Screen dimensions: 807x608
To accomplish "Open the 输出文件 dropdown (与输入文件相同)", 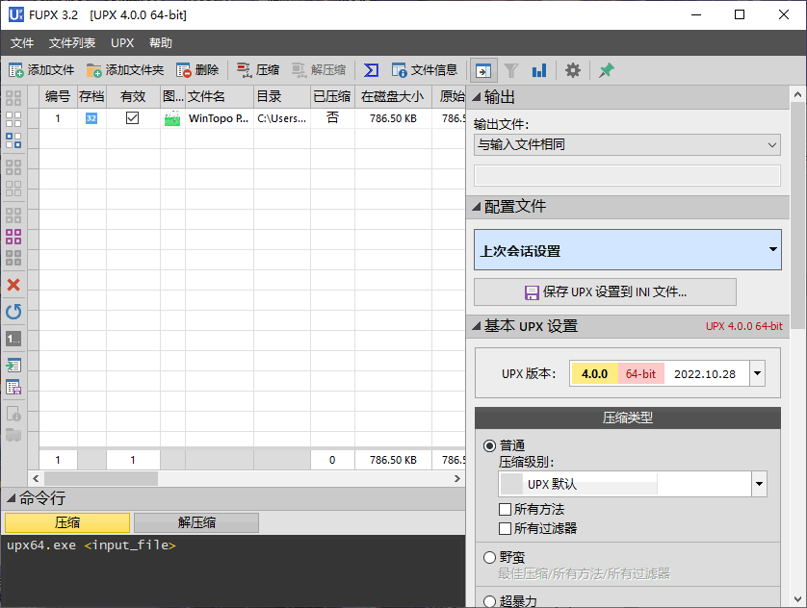I will (x=627, y=145).
